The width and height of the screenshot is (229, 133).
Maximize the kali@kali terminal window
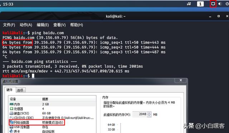pyautogui.click(x=219, y=16)
